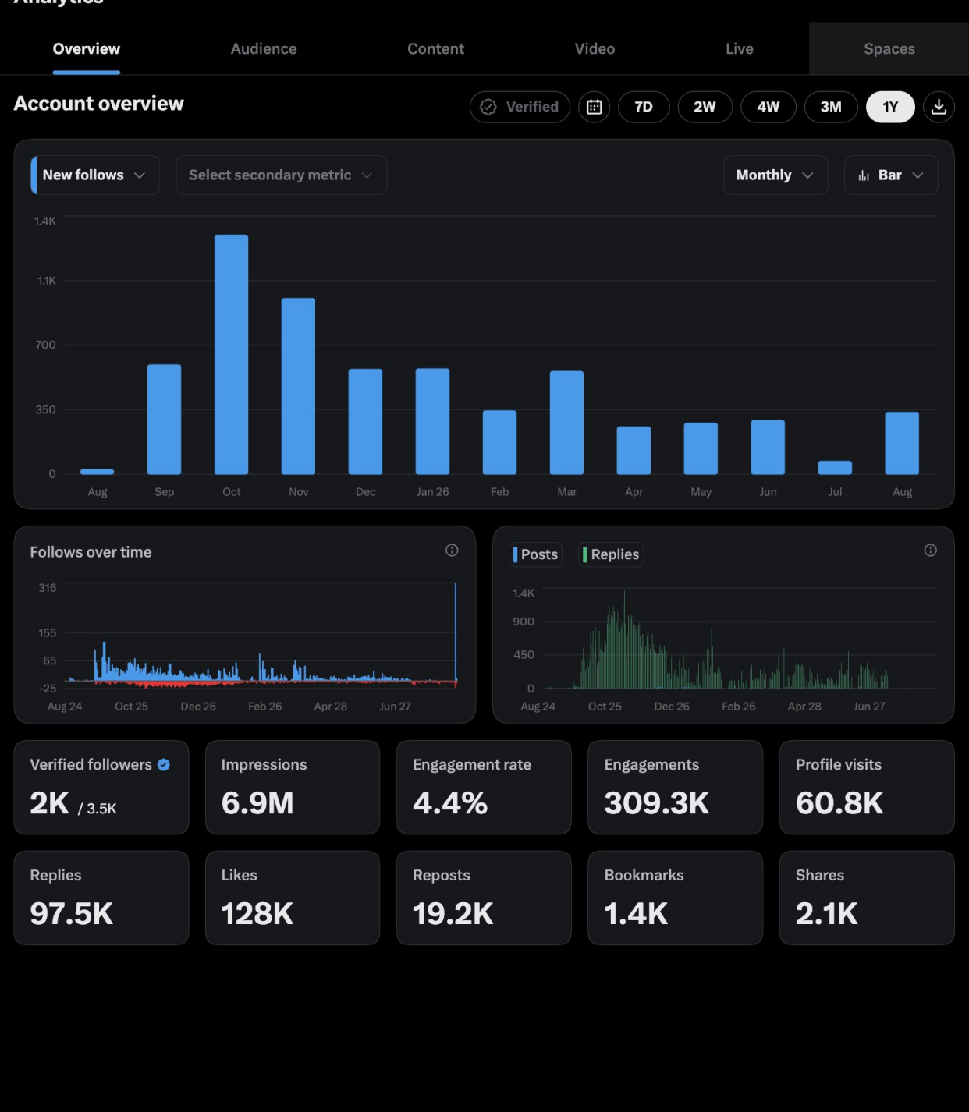The height and width of the screenshot is (1112, 969).
Task: Show info for Posts and Replies chart
Action: [930, 551]
